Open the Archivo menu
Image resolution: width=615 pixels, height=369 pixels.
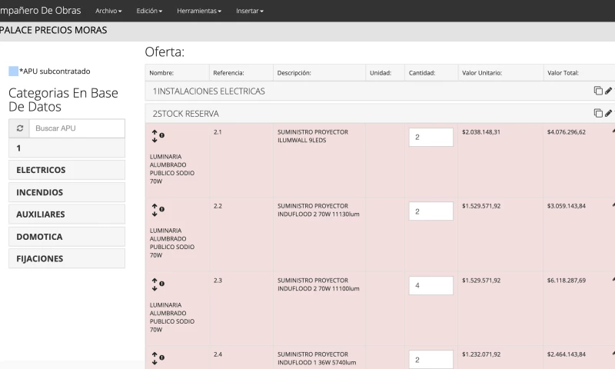tap(108, 11)
